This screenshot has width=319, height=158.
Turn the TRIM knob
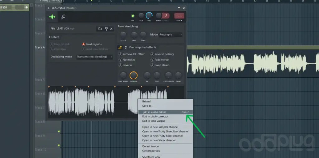(x=178, y=76)
